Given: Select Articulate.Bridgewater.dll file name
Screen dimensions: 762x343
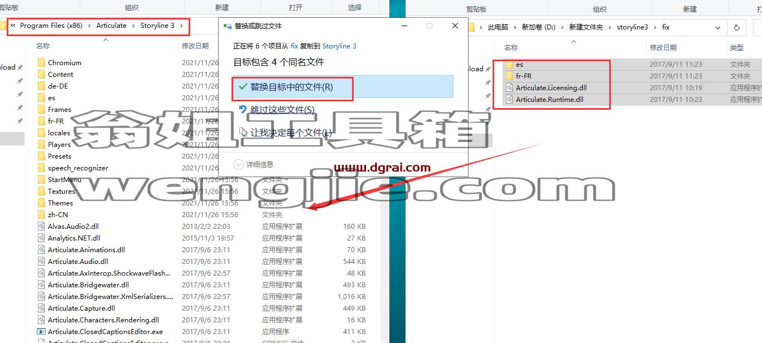Looking at the screenshot, I should [88, 285].
